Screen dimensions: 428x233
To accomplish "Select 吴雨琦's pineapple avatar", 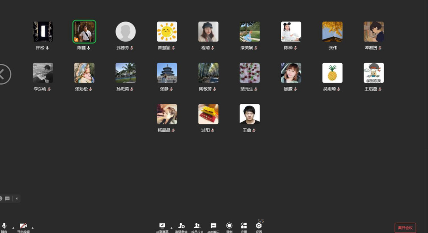I will [332, 73].
